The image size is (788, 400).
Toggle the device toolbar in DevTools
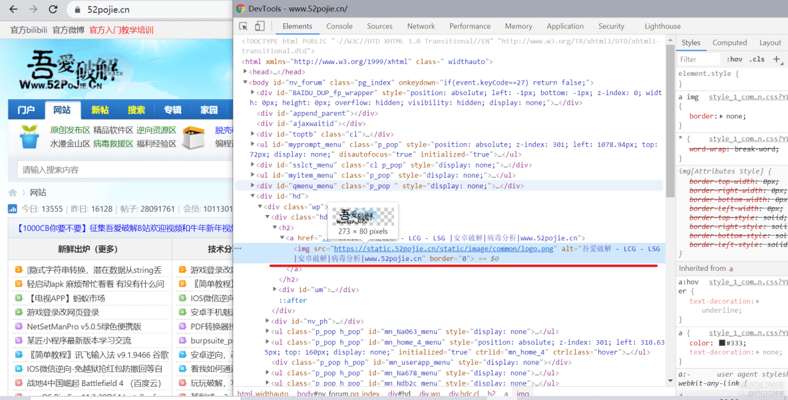(260, 26)
